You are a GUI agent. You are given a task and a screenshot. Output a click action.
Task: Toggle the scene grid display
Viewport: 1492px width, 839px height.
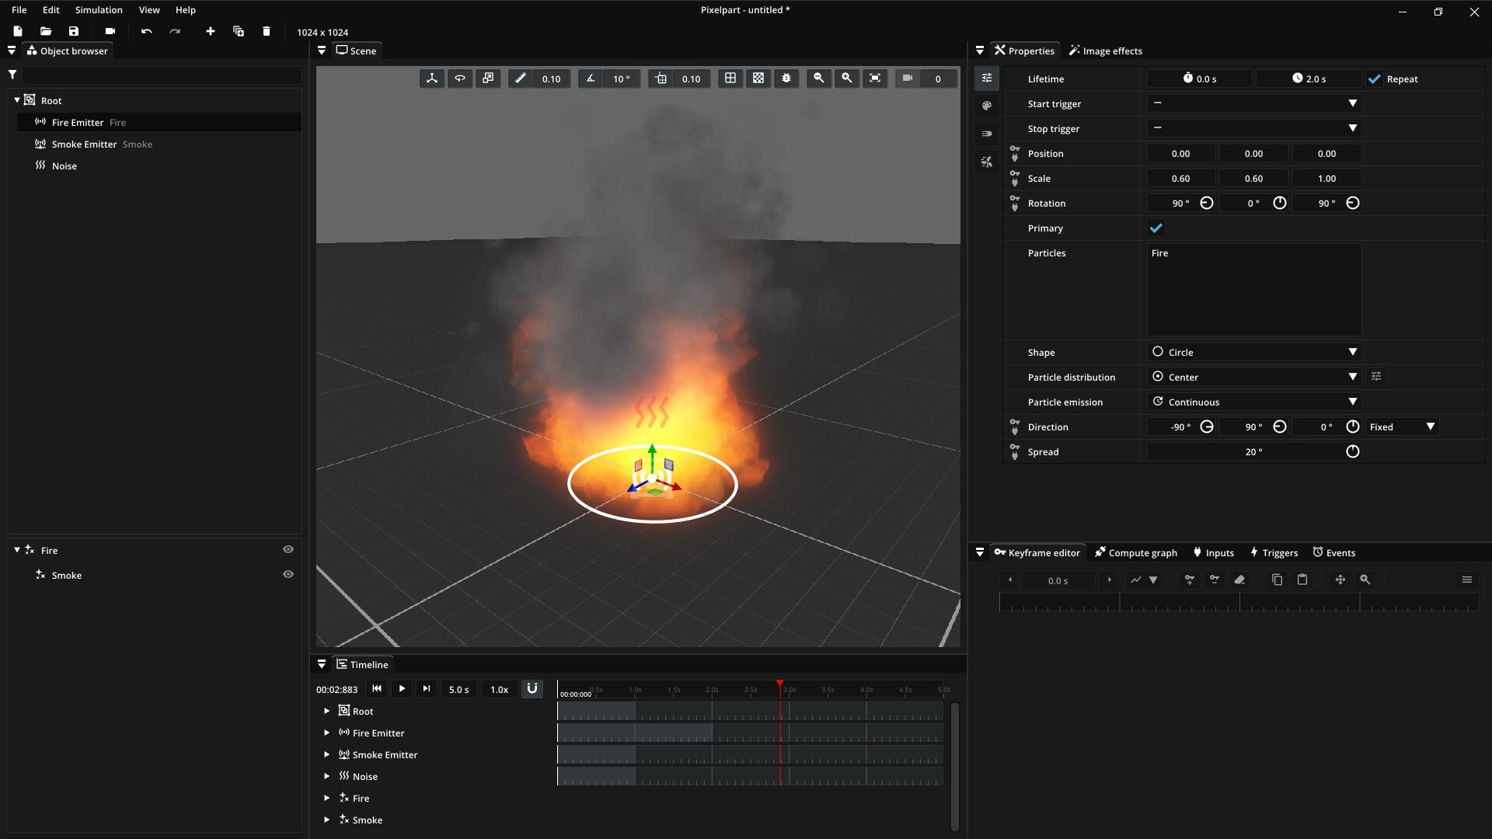point(730,78)
